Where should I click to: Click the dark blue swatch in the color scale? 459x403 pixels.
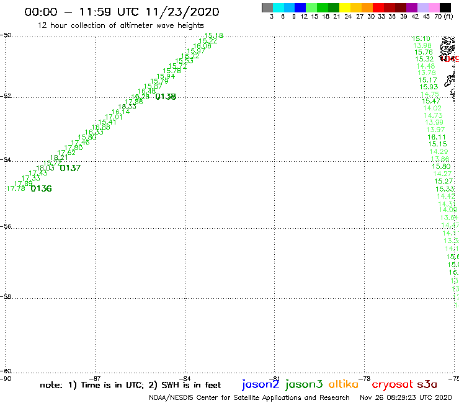click(300, 7)
